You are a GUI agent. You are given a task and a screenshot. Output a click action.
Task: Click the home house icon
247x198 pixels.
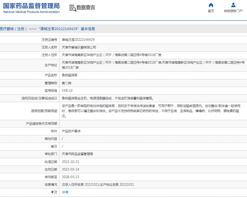point(211,5)
